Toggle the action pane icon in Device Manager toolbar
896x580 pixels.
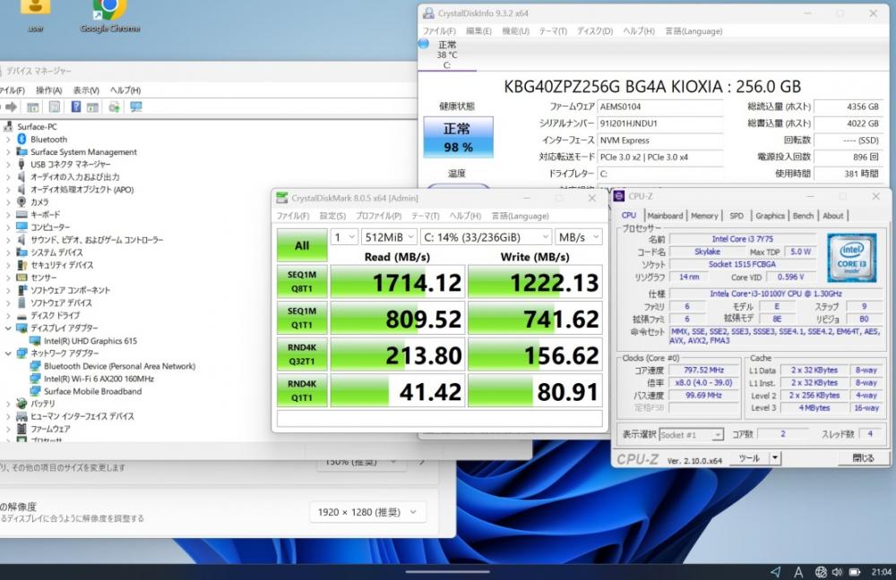[92, 107]
